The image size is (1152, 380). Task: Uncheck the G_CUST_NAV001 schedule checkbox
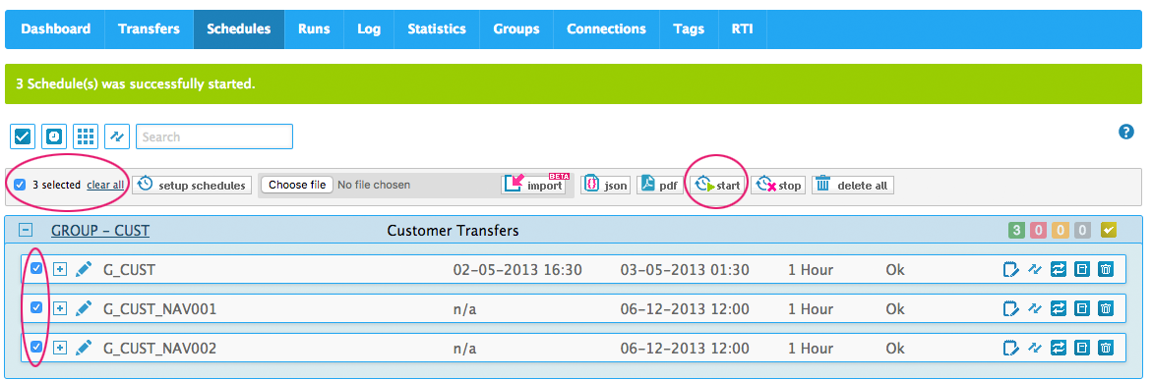pyautogui.click(x=36, y=307)
